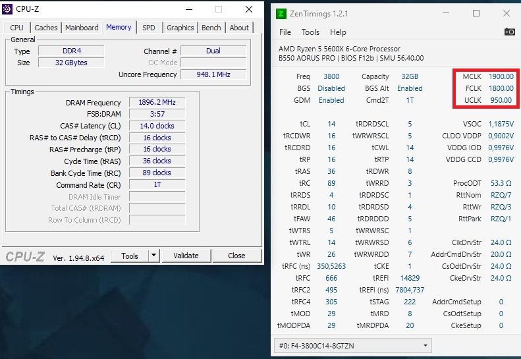
Task: Click the Size field showing 32 GBytes
Action: pyautogui.click(x=71, y=63)
